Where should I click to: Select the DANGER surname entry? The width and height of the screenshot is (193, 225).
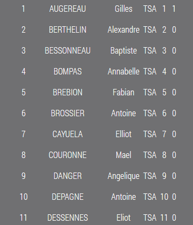pos(68,176)
